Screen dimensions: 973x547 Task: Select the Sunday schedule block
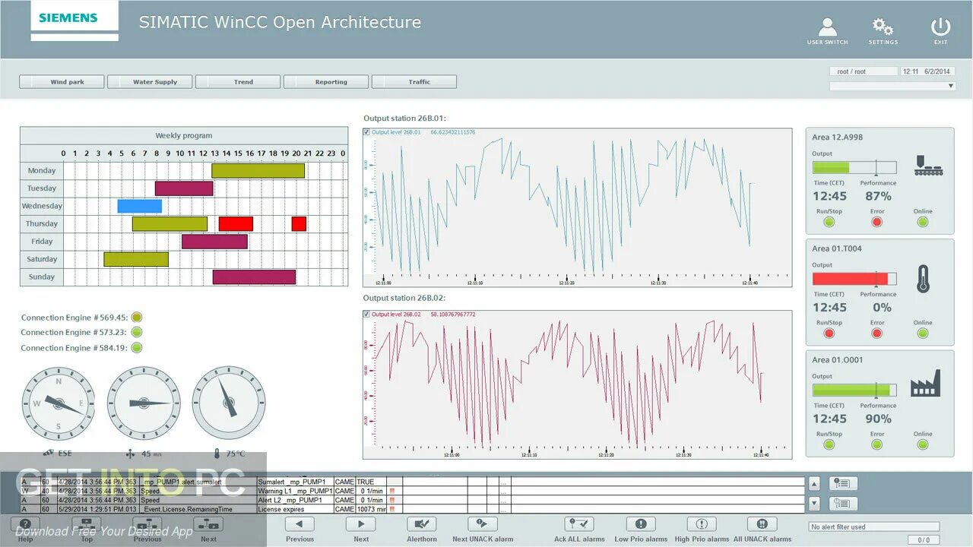(254, 277)
